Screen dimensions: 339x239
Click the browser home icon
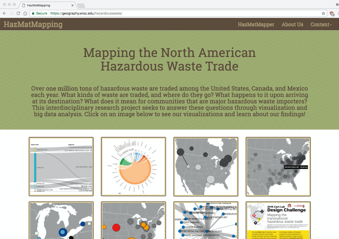tap(25, 13)
